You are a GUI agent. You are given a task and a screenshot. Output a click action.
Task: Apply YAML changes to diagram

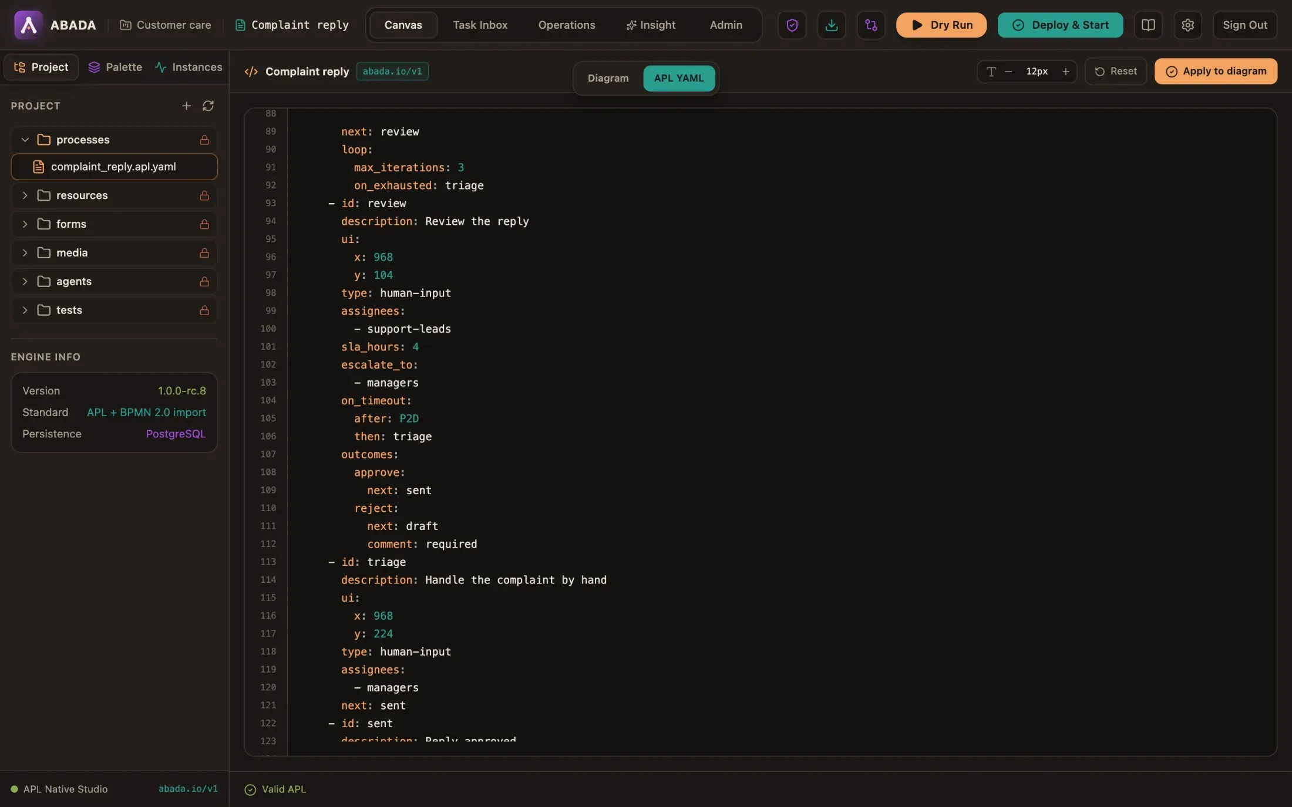click(1215, 71)
